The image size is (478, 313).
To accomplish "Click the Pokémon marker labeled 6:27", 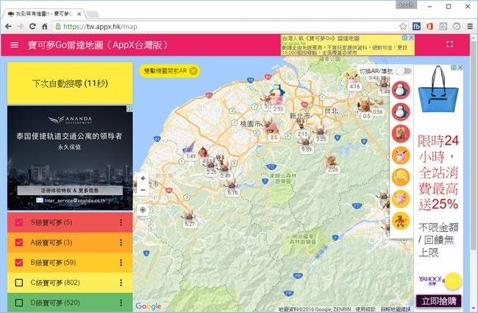I will (189, 219).
